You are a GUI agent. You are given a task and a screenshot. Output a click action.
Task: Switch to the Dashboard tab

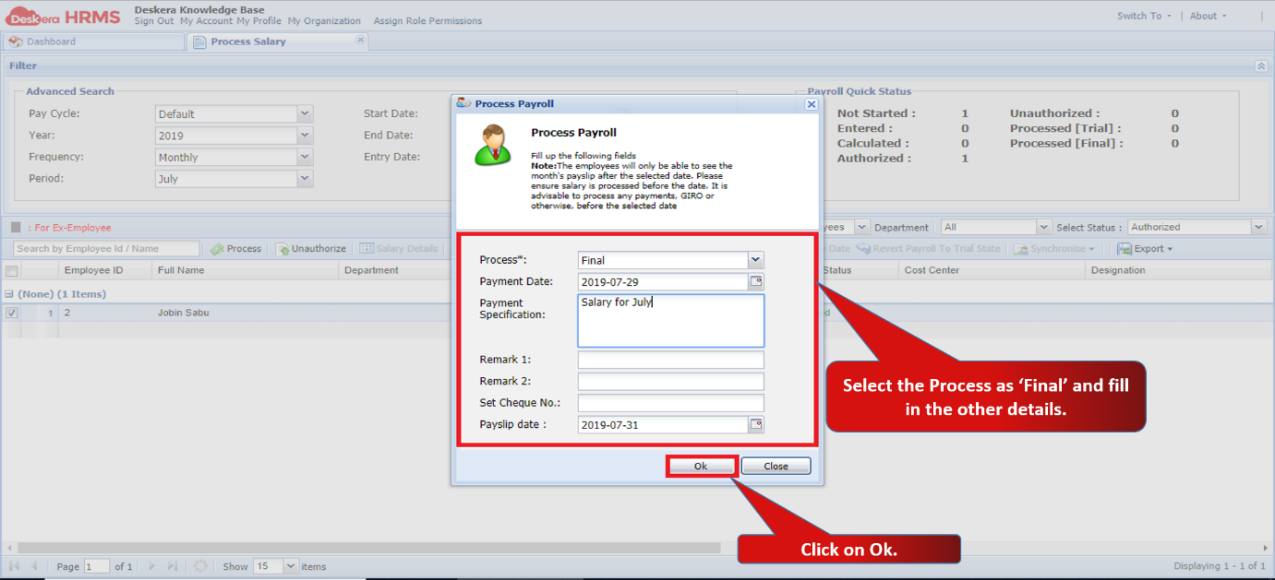[x=92, y=41]
